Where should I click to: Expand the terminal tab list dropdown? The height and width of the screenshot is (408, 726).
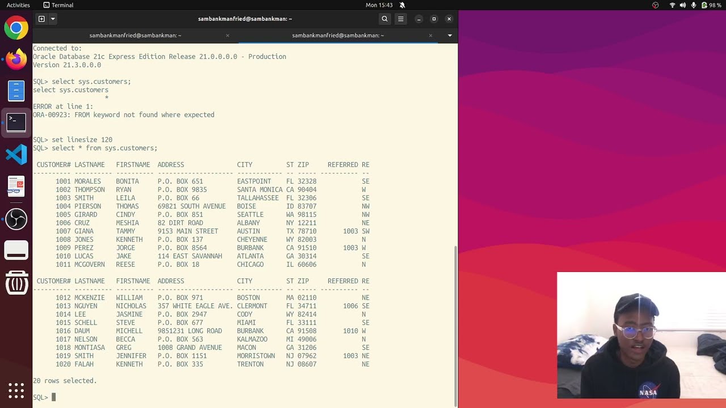pos(450,35)
